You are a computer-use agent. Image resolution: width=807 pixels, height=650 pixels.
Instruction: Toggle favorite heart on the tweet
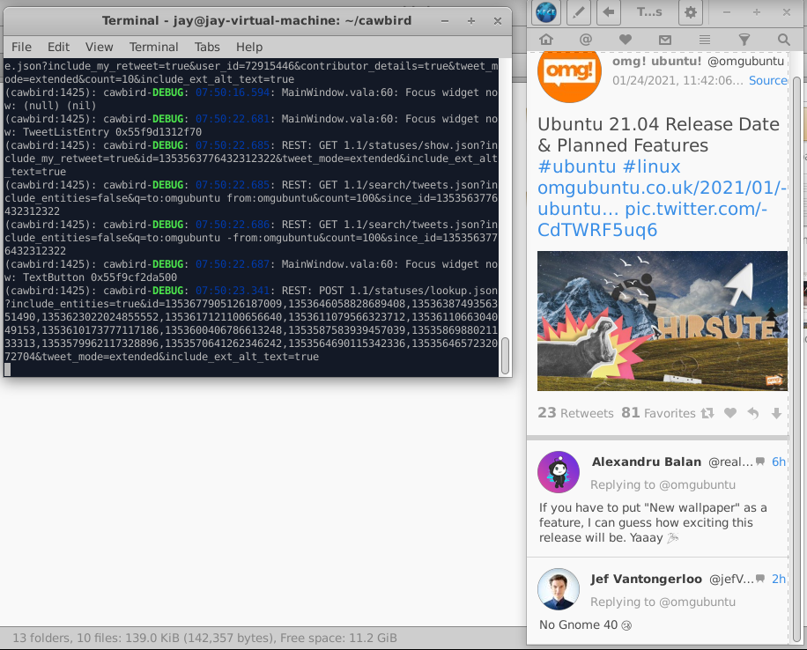730,413
